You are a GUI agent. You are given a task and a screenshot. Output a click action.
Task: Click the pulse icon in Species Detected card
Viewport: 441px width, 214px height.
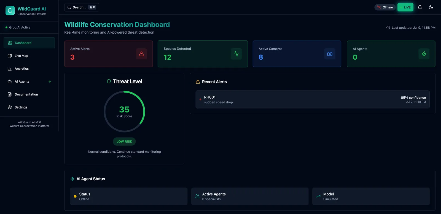tap(236, 54)
